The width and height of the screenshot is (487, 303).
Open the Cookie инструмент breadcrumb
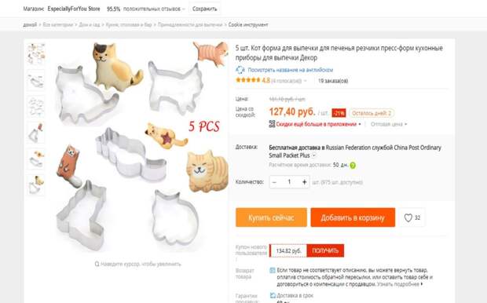248,24
